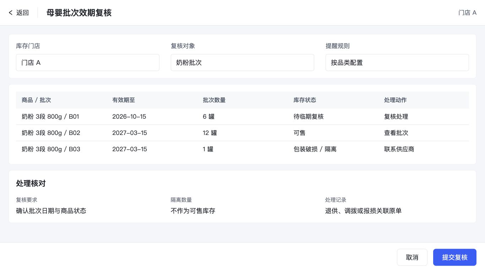
Task: Click column header 库存状态
Action: tap(305, 100)
